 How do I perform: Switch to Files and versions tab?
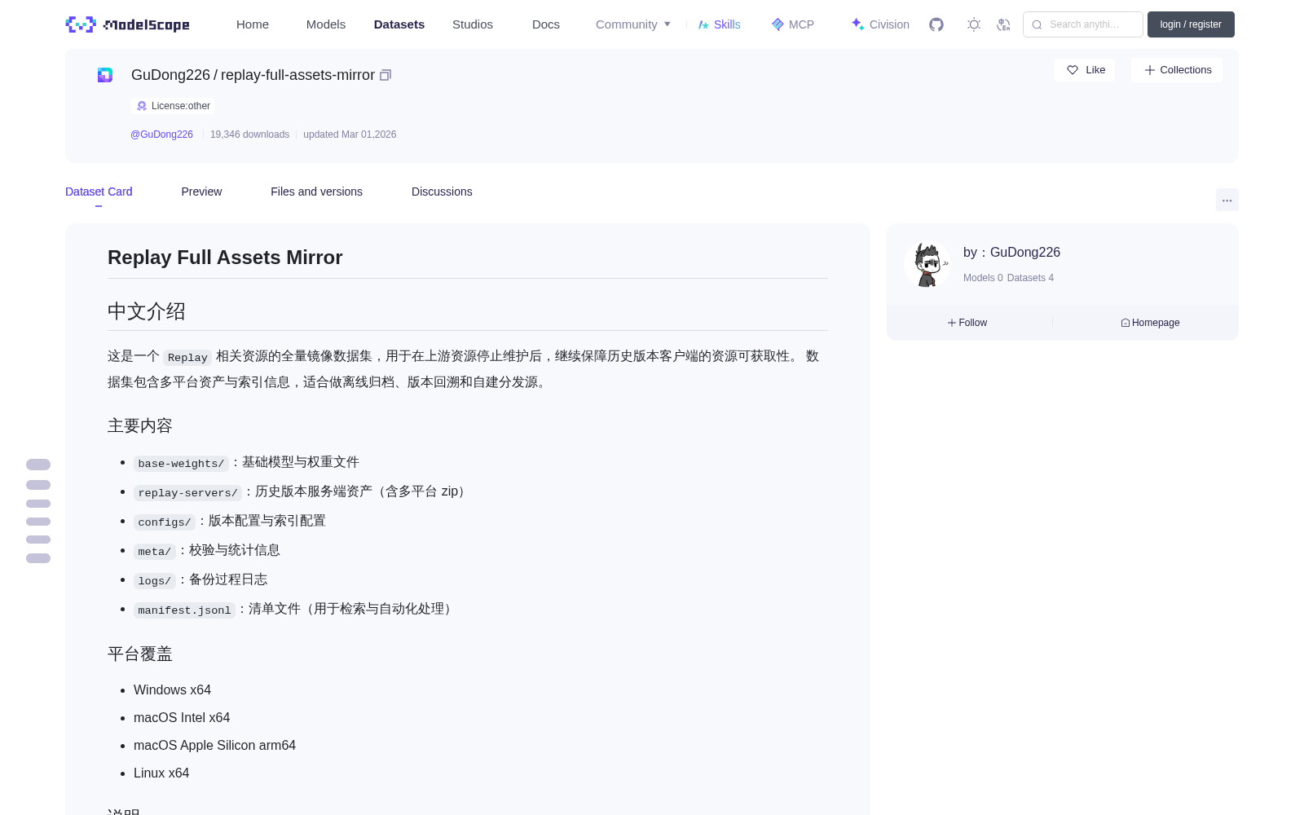pyautogui.click(x=316, y=192)
